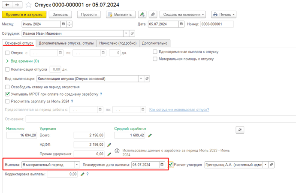Open Дополнительно tab

click(x=154, y=43)
